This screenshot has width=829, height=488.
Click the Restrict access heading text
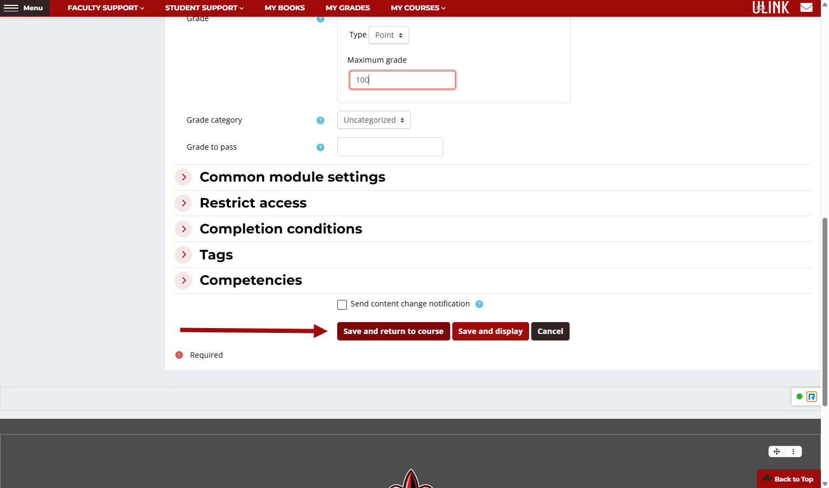coord(253,203)
